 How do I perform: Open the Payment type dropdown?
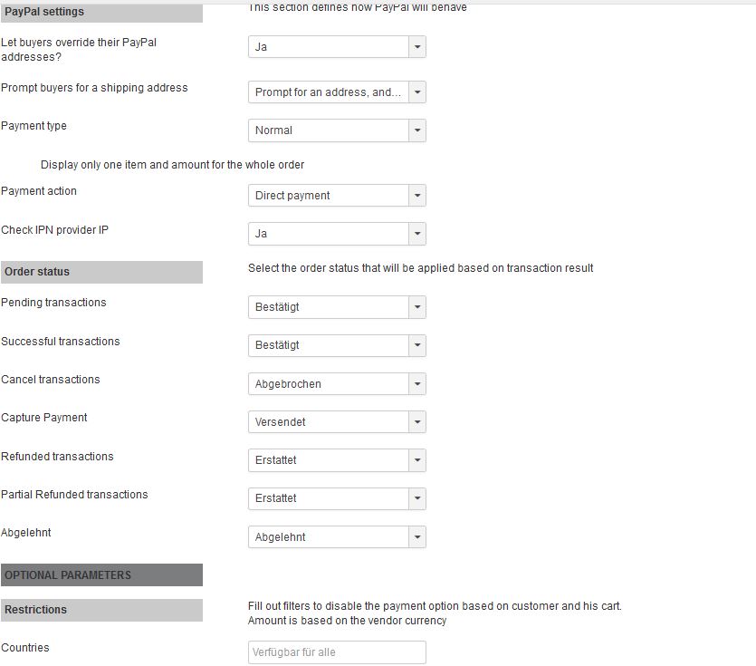[x=337, y=130]
